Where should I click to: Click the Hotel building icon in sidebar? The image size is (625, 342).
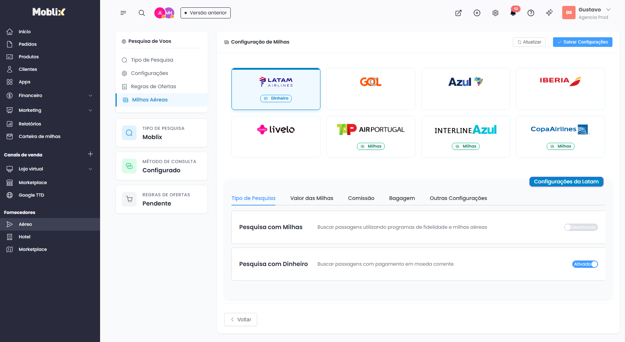tap(10, 237)
